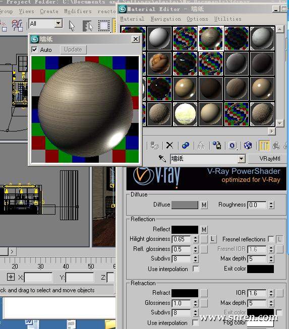Image resolution: width=289 pixels, height=329 pixels.
Task: Open Create menu in main window
Action: pos(49,11)
